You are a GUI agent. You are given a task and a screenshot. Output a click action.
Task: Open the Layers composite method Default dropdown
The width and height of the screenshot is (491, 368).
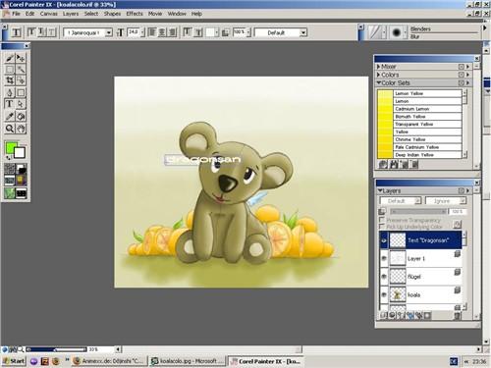point(401,201)
